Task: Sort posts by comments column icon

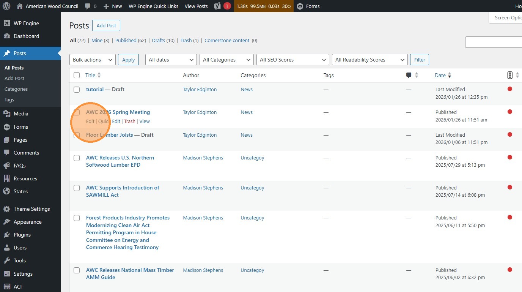Action: [409, 75]
